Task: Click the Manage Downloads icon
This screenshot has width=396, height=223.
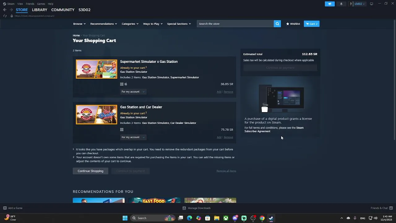Action: tap(184, 208)
